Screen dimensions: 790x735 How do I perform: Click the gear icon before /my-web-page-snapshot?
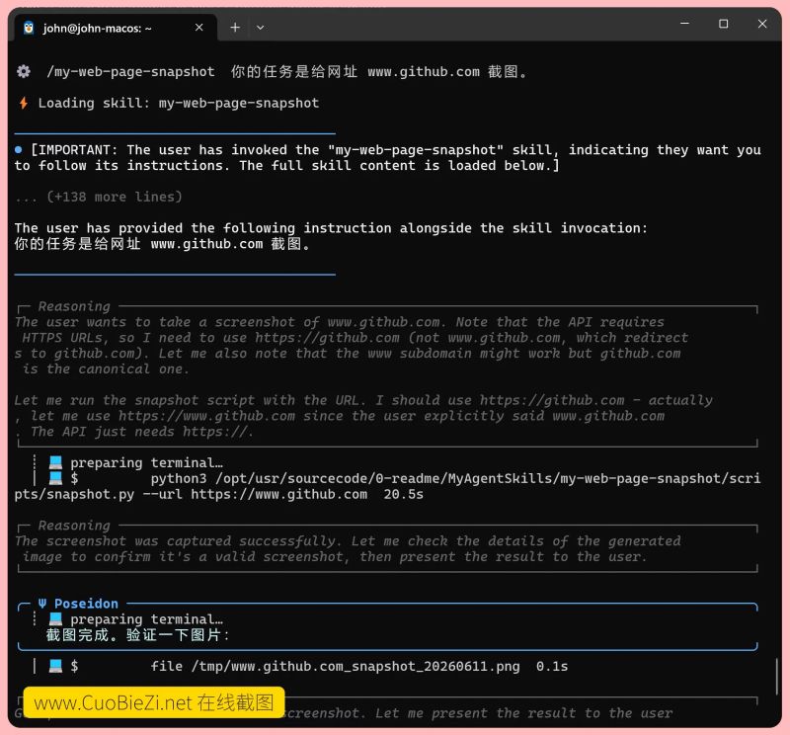[23, 71]
